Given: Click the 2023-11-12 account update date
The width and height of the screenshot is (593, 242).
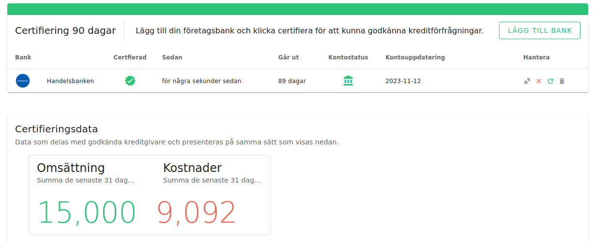Looking at the screenshot, I should click(403, 81).
